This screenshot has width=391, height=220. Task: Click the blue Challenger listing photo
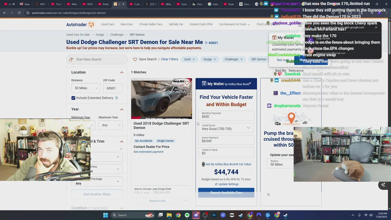coord(162,98)
